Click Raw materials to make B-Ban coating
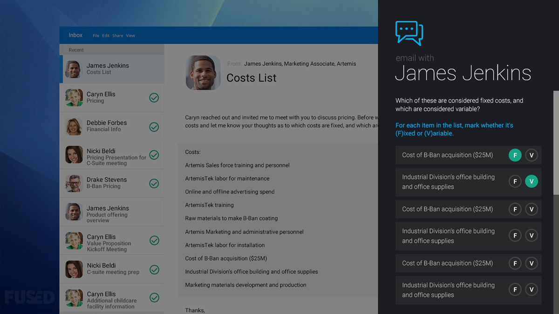Viewport: 559px width, 314px height. coord(231,218)
